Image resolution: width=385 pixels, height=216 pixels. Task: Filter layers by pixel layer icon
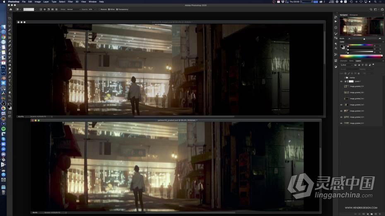tap(356, 65)
